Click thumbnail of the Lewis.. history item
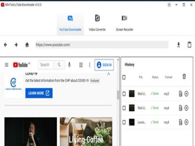 coord(132,122)
